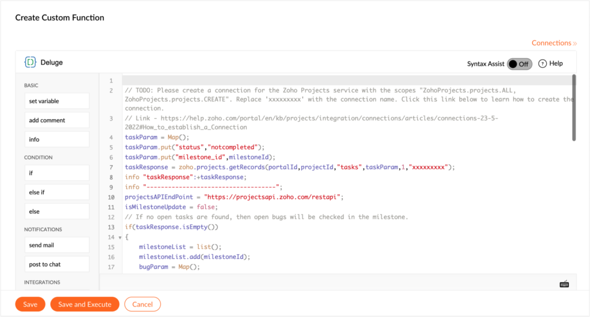Image resolution: width=590 pixels, height=317 pixels.
Task: Click the 'taskParam = Map();' line
Action: click(157, 137)
